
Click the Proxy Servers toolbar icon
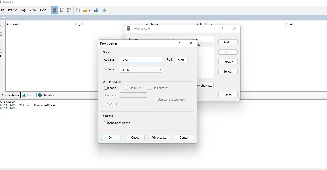coord(55,10)
